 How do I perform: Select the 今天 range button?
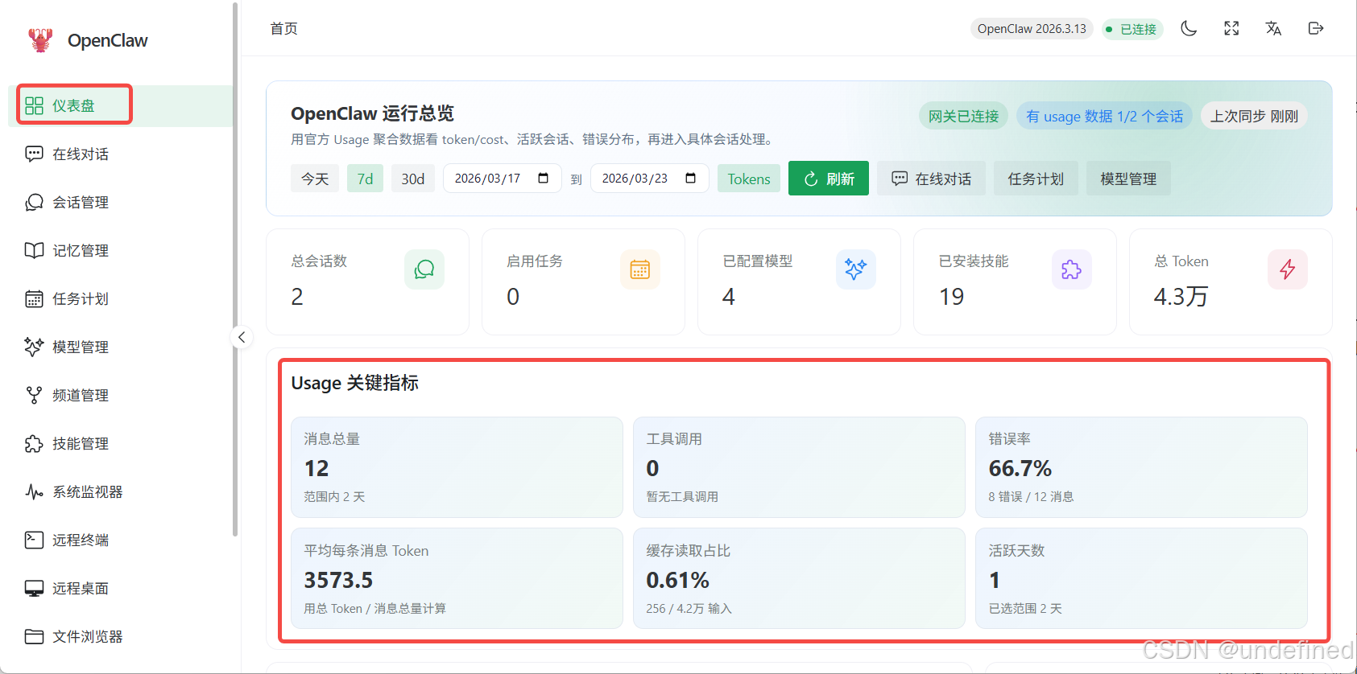pyautogui.click(x=315, y=179)
